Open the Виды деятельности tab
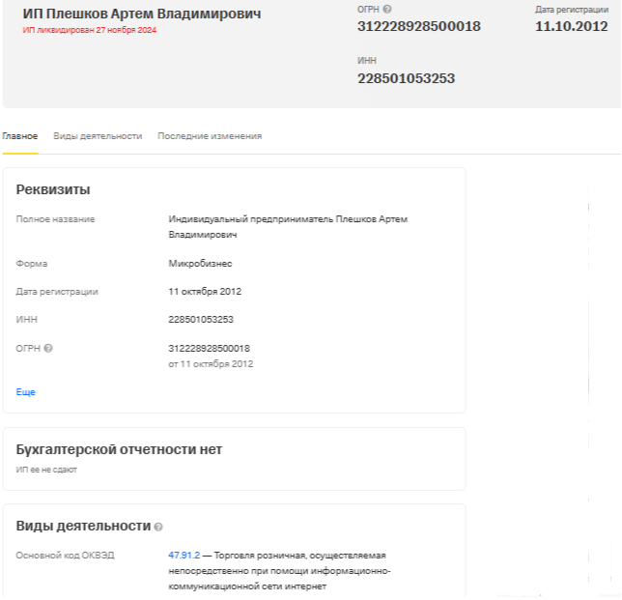Viewport: 622px width, 600px height. (98, 136)
